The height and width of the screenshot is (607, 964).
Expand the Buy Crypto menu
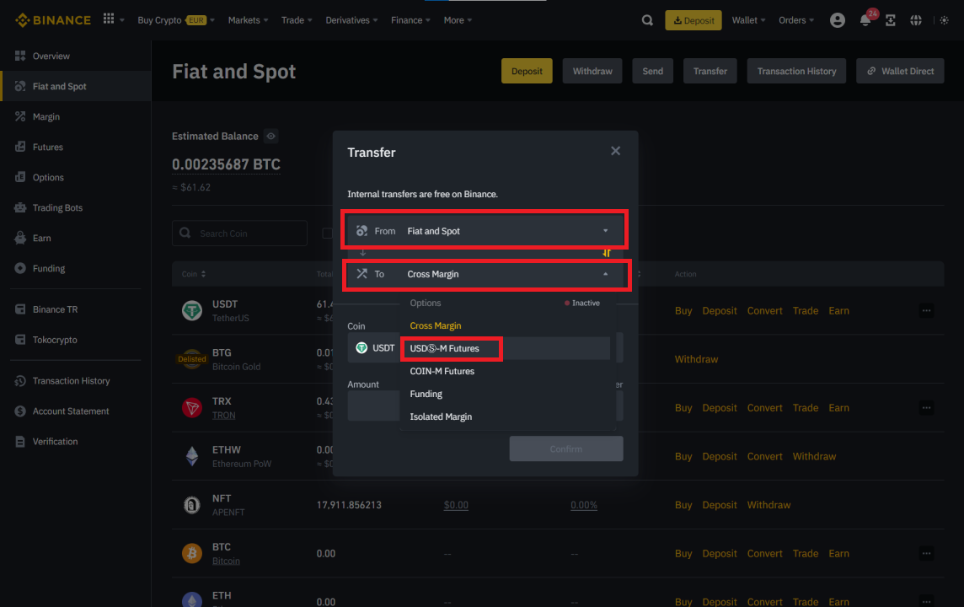176,20
